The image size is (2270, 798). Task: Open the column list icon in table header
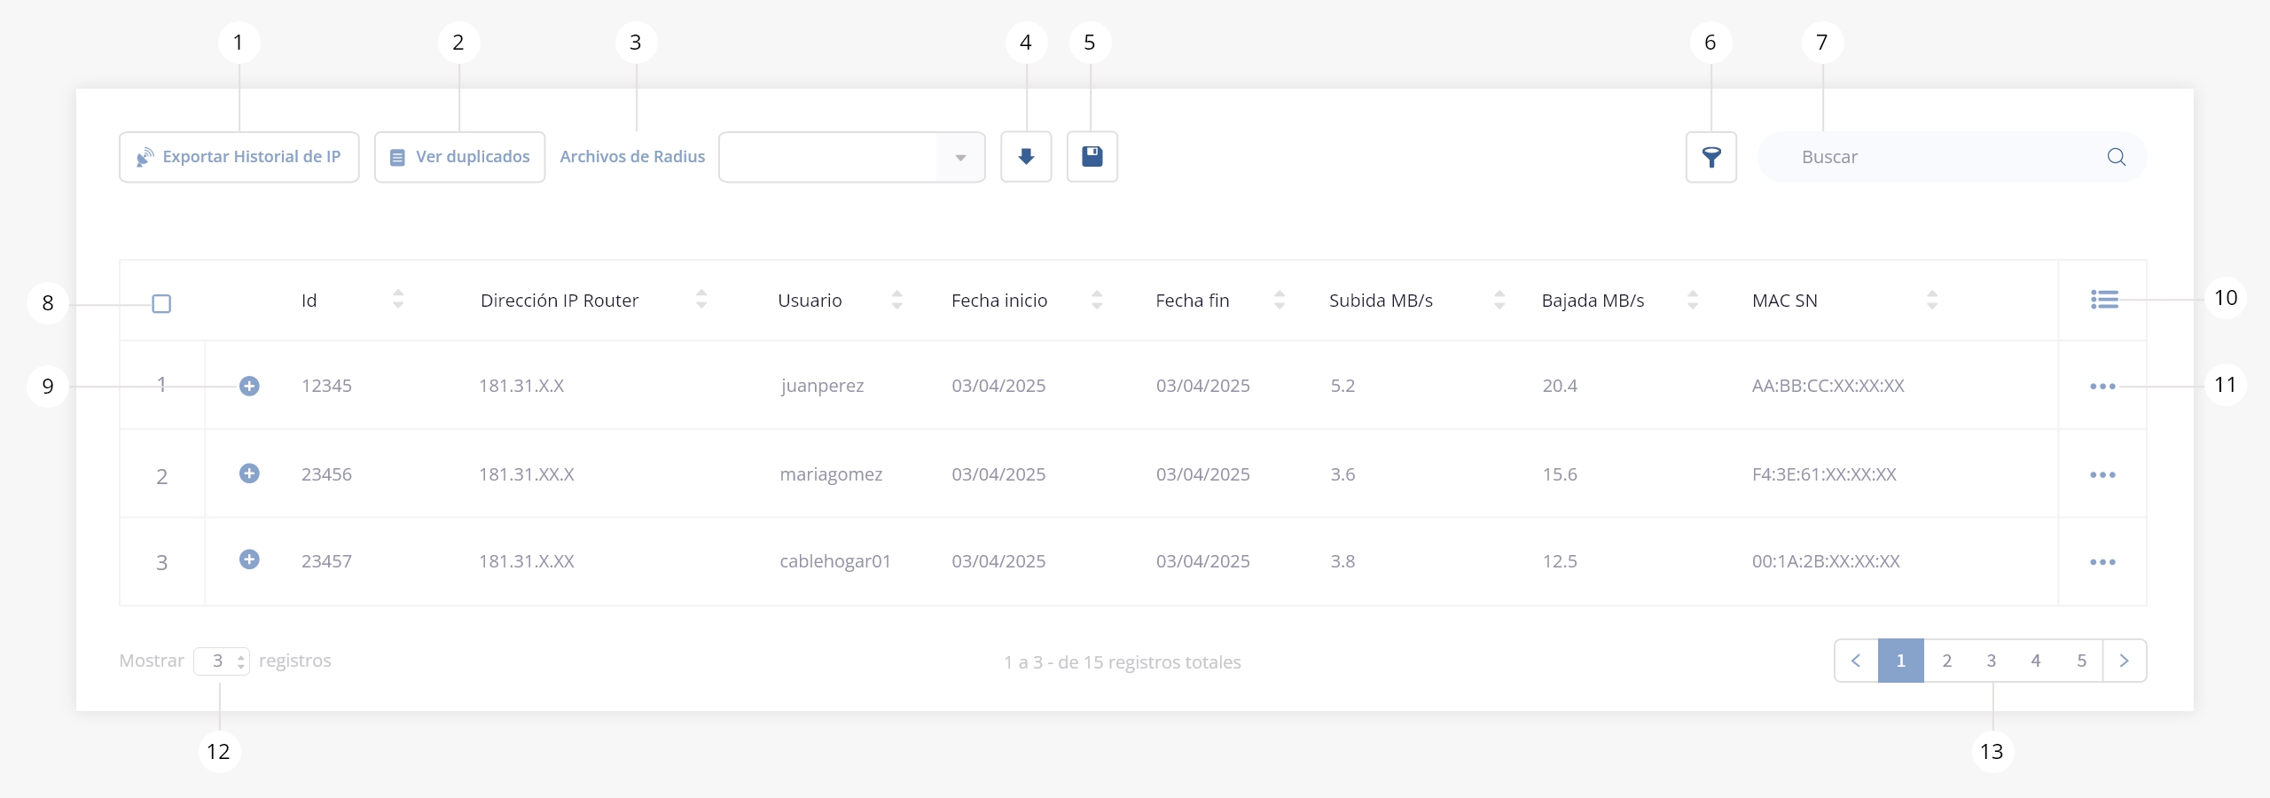coord(2103,300)
